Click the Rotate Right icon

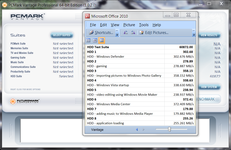[x=133, y=33]
